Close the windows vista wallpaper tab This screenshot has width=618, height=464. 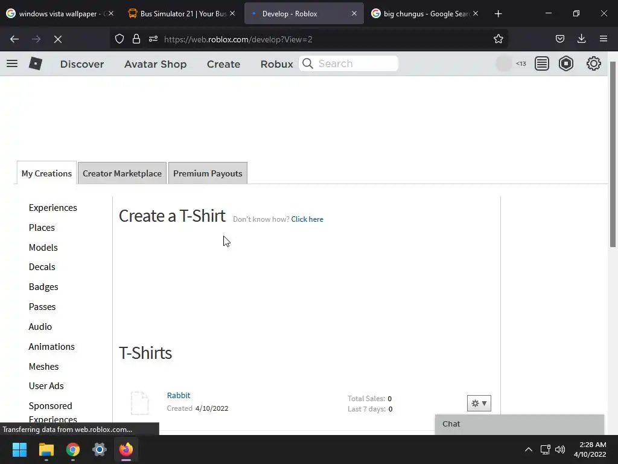[x=111, y=13]
